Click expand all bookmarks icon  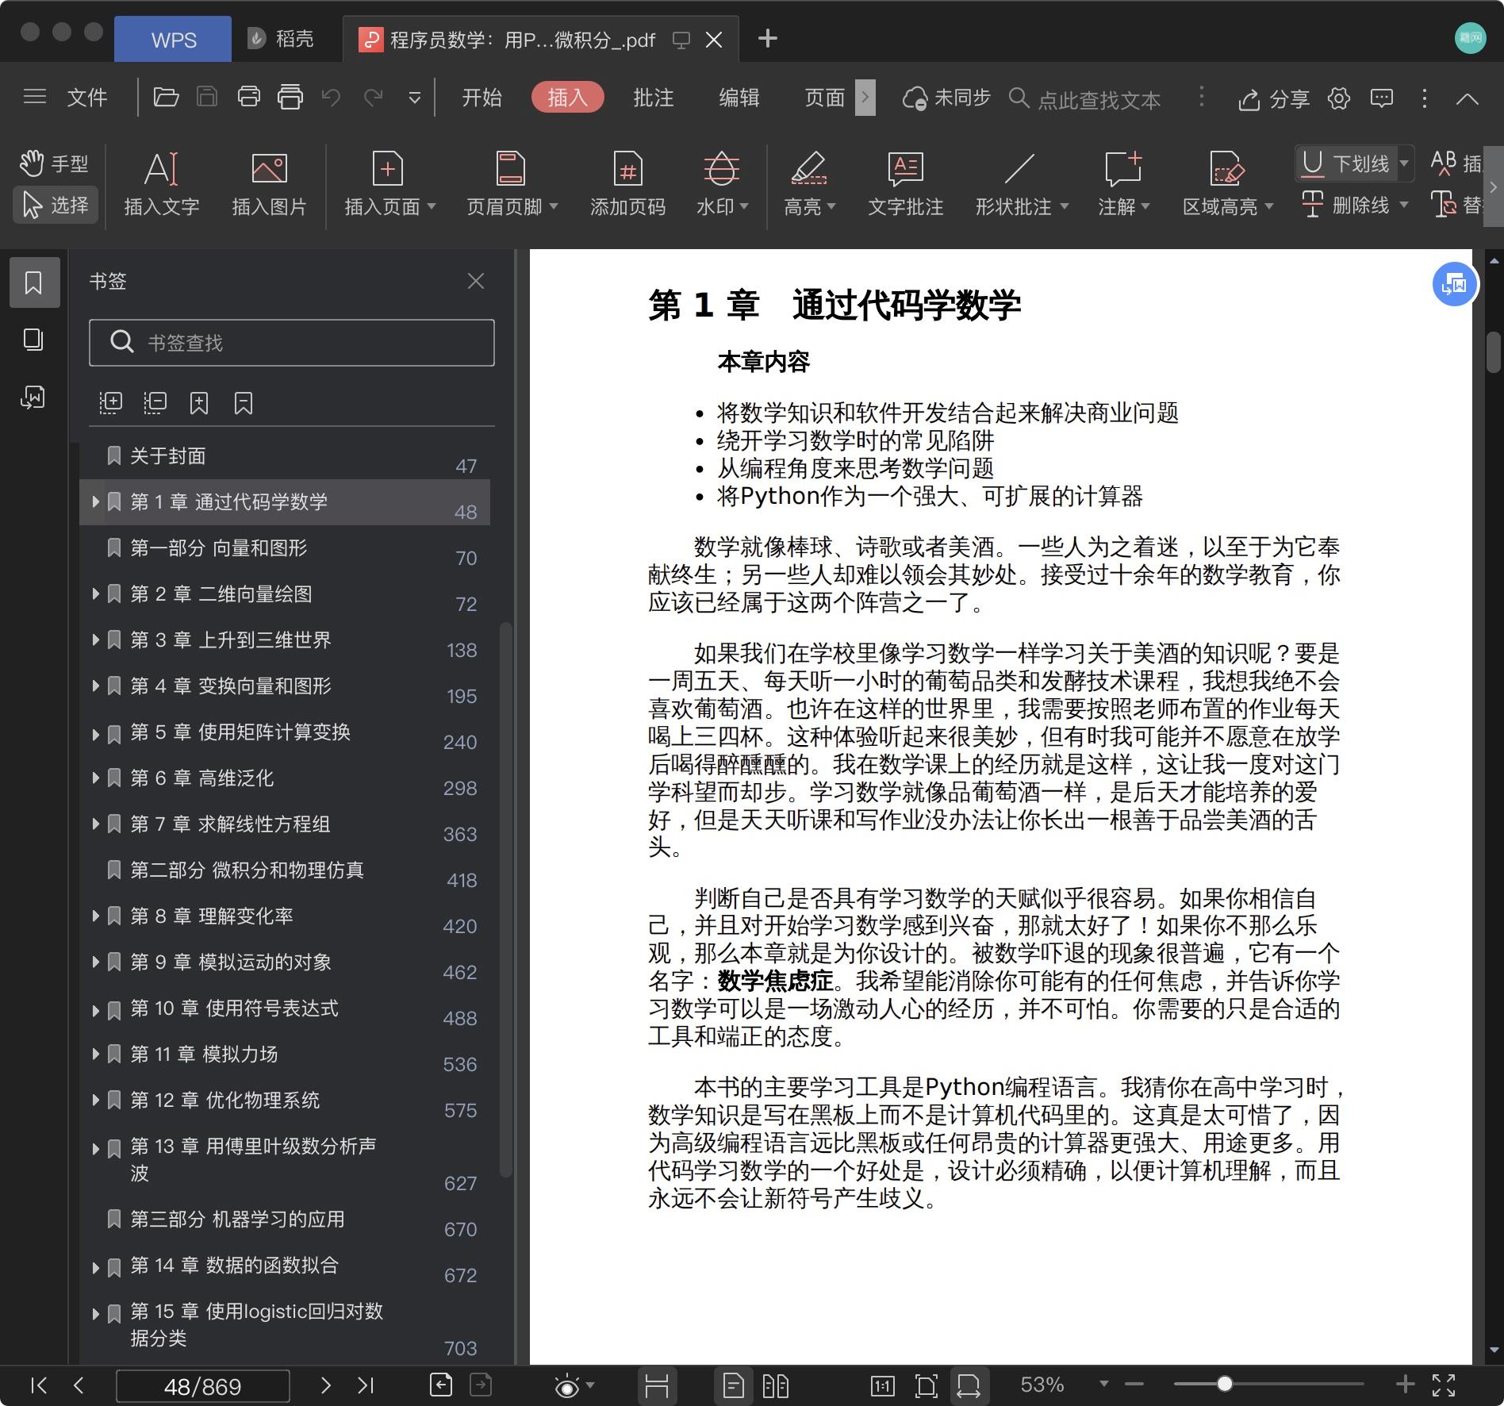111,402
